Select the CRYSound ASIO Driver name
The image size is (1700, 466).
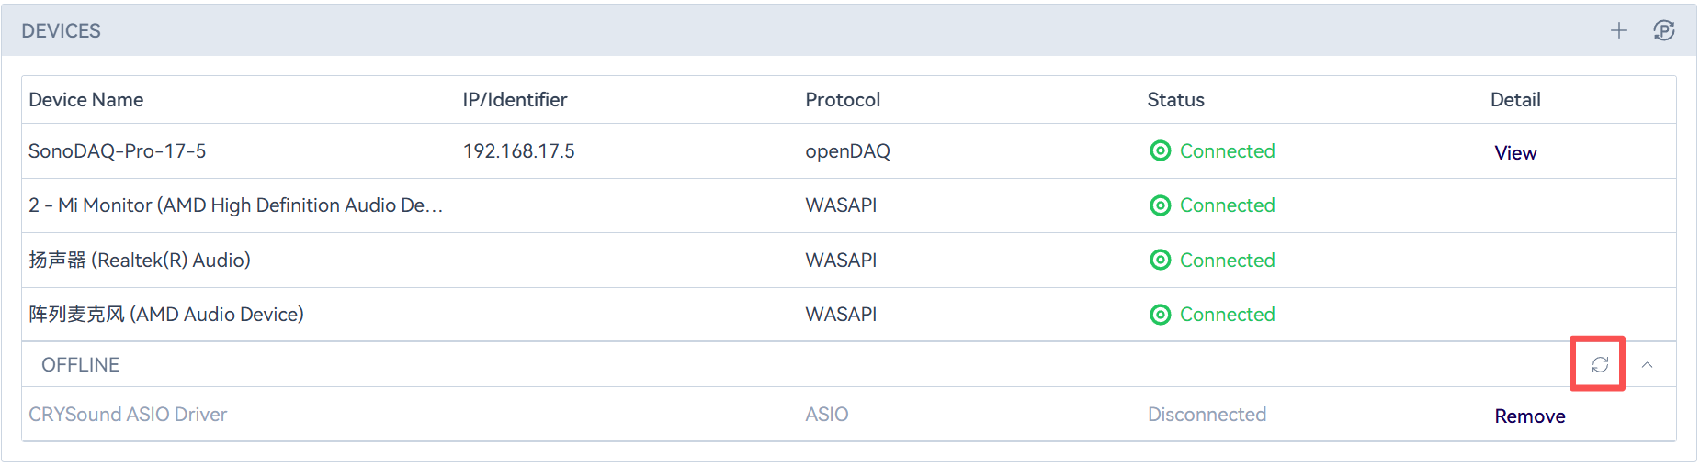point(128,415)
